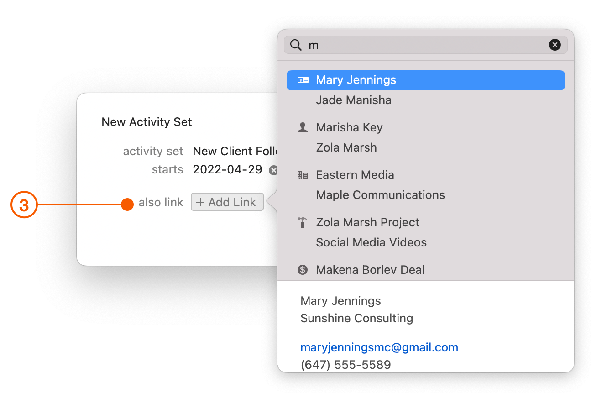Click the magnifying glass in the search bar
The image size is (607, 409).
pyautogui.click(x=296, y=45)
